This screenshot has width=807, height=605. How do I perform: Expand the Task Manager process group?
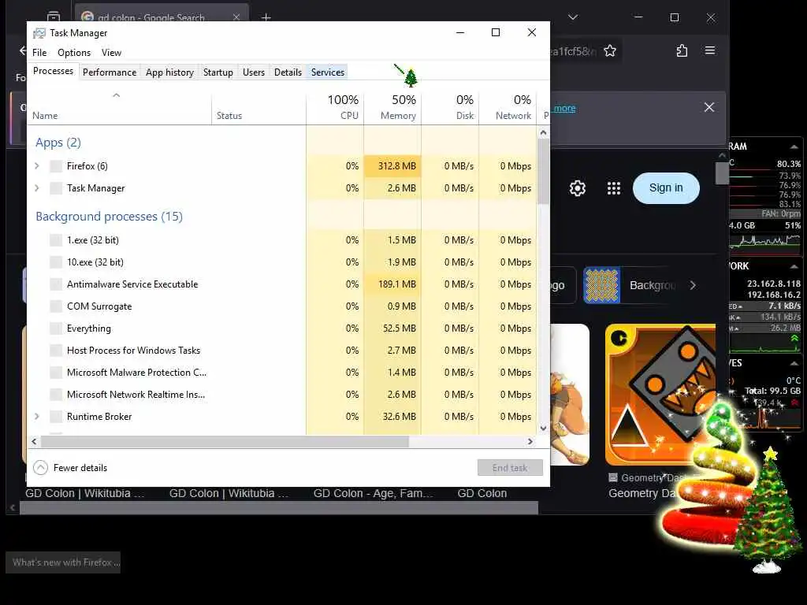[37, 188]
